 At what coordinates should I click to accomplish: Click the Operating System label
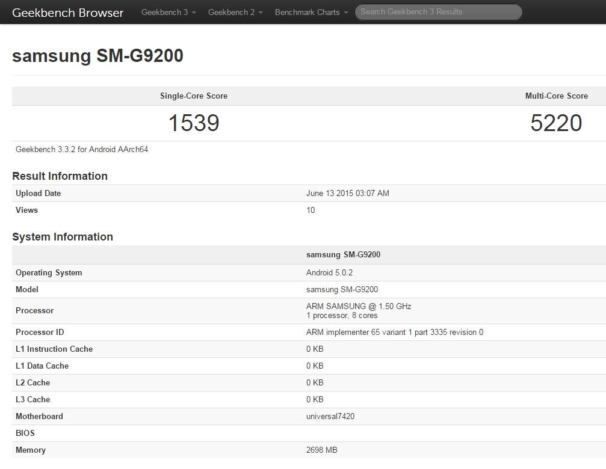(x=49, y=272)
